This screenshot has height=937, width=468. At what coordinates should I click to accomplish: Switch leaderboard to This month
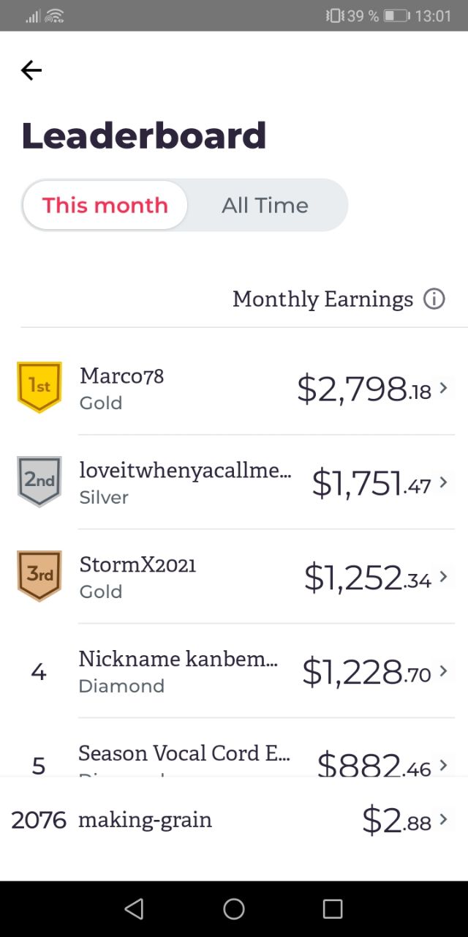tap(105, 205)
